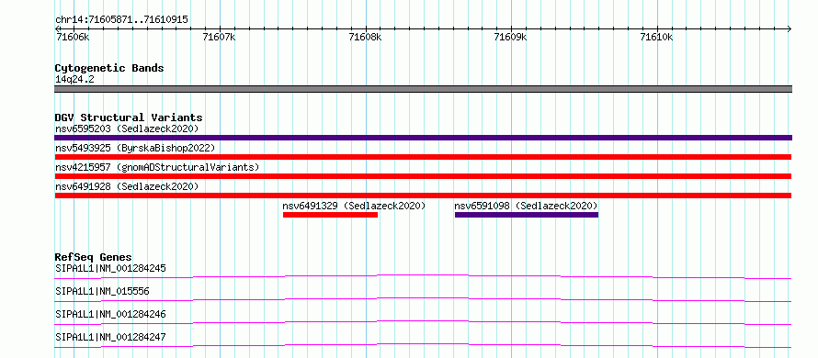Image resolution: width=818 pixels, height=358 pixels.
Task: Select the nsv6491928 red variant bar
Action: (423, 196)
